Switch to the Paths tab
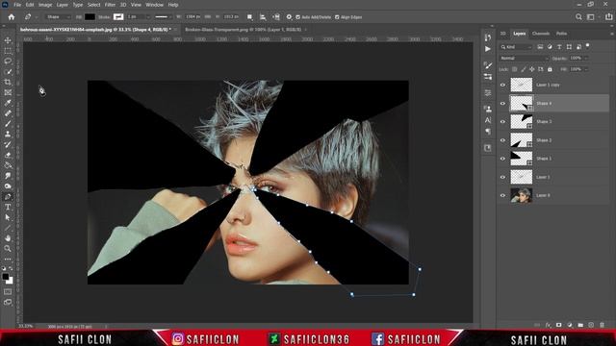Image resolution: width=616 pixels, height=346 pixels. 561,34
